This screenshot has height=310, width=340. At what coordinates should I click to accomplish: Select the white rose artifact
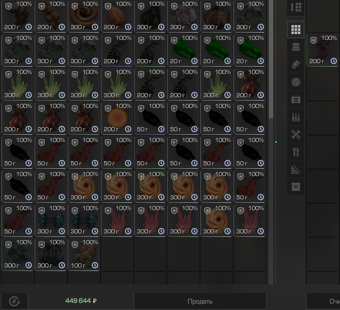pos(184,16)
